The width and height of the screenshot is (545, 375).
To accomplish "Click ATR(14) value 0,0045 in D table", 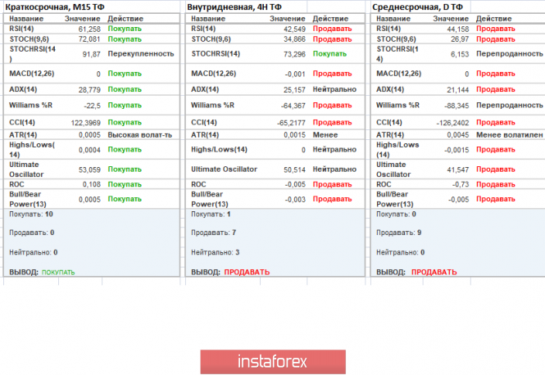I will pyautogui.click(x=458, y=135).
